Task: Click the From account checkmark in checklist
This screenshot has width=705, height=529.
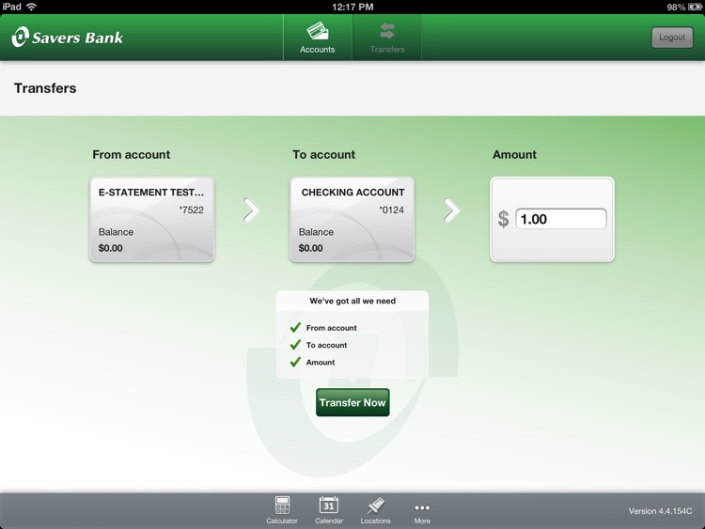Action: [x=295, y=327]
